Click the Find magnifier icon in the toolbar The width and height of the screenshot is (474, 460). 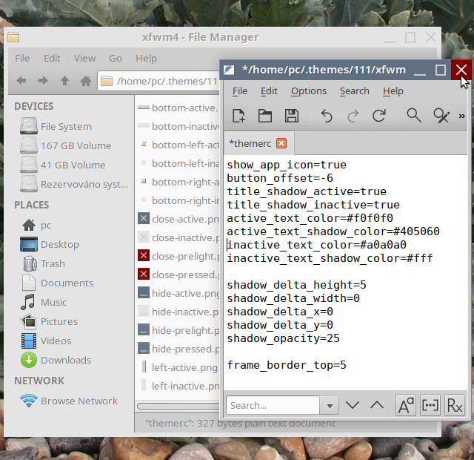point(414,115)
